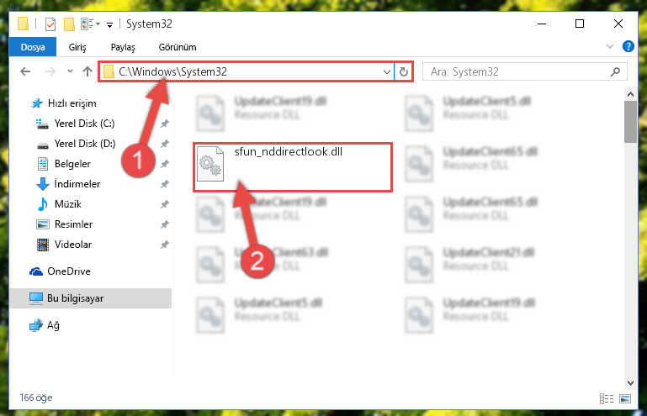This screenshot has height=416, width=647.
Task: Click the Properties icon in quick access toolbar
Action: pos(50,24)
